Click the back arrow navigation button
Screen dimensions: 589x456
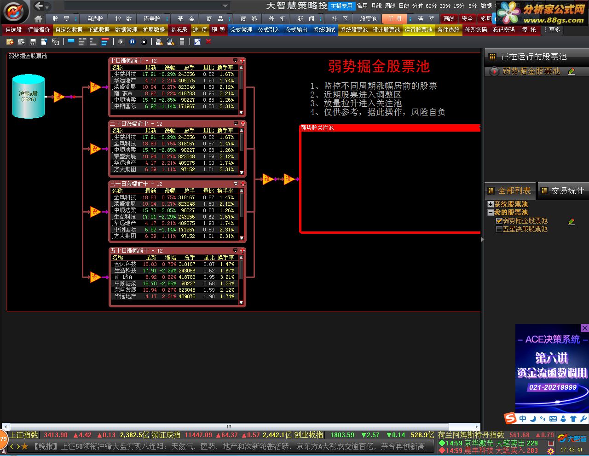click(39, 6)
